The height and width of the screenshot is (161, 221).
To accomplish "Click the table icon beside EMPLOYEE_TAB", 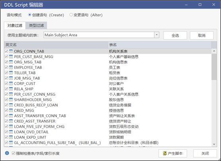I will [x=11, y=68].
